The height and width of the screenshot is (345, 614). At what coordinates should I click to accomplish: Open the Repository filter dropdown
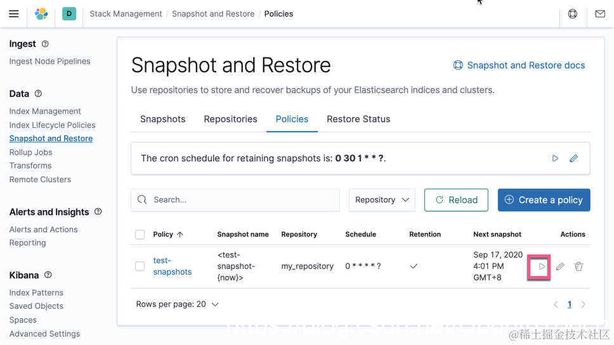click(x=382, y=200)
